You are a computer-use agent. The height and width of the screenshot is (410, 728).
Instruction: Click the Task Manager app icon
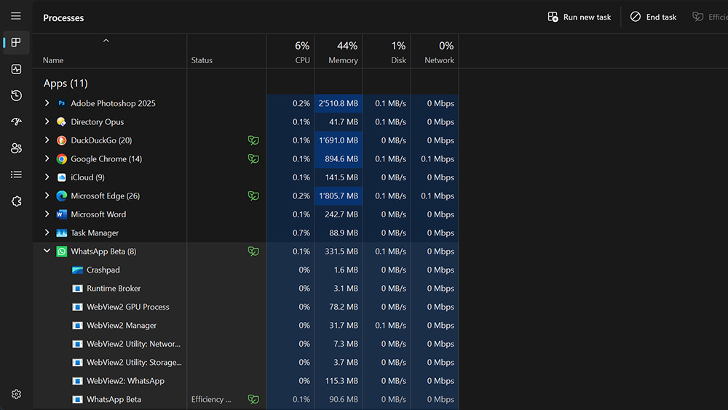click(61, 233)
